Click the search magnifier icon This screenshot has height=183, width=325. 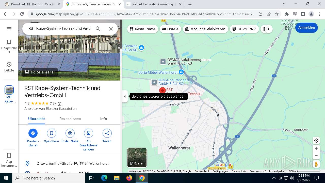click(98, 29)
